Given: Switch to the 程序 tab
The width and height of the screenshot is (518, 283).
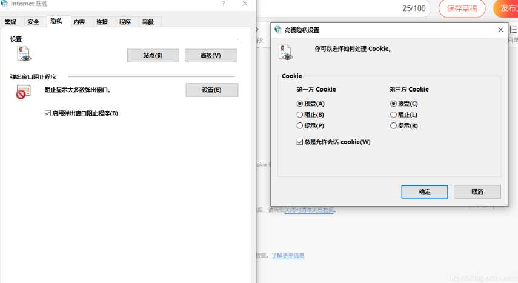Looking at the screenshot, I should [125, 22].
